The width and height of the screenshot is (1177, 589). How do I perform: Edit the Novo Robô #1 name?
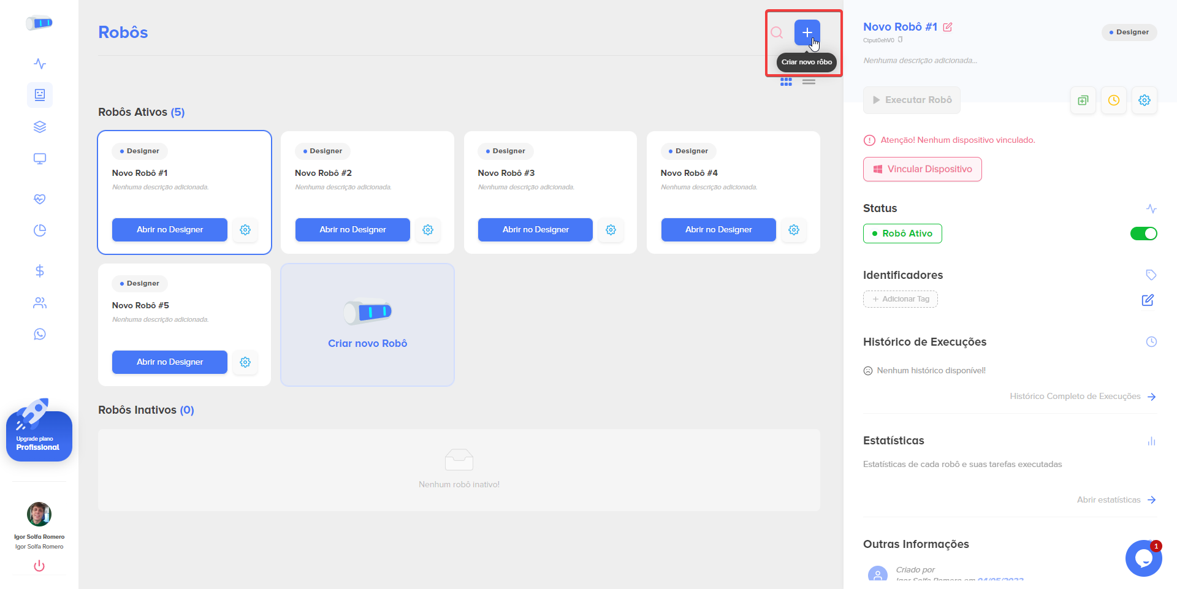pos(948,27)
